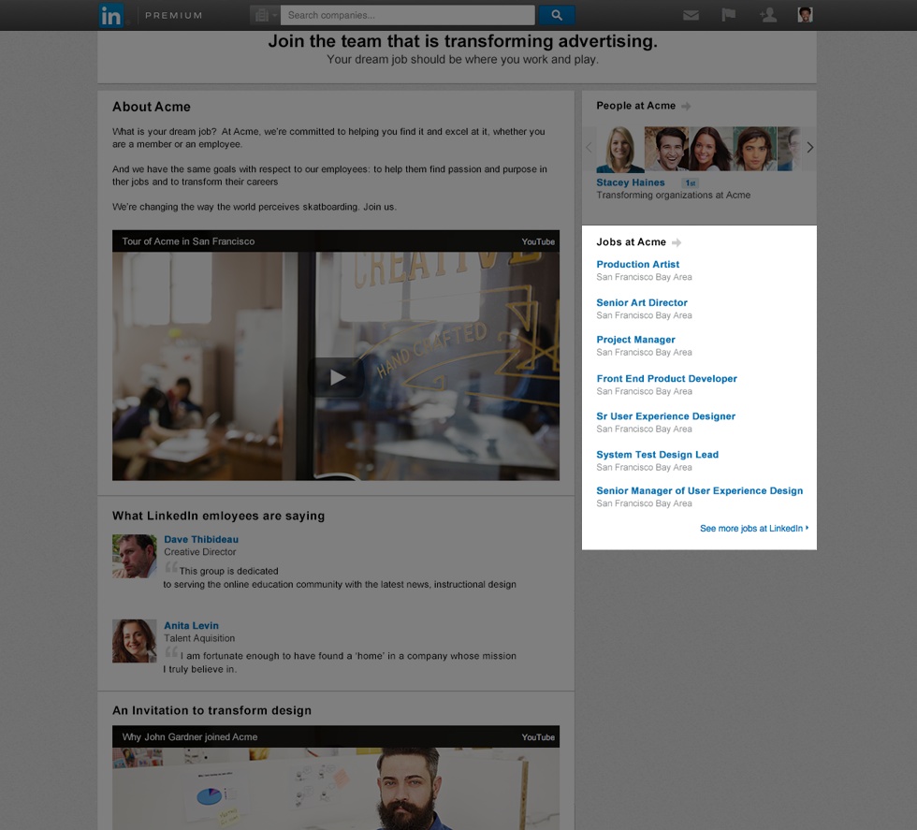Screen dimensions: 917x830
Task: Open the System Test Design Lead job
Action: pos(657,455)
